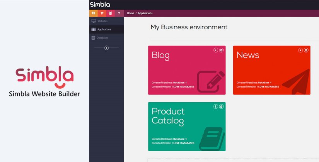Select Websites in the sidebar

coord(102,21)
